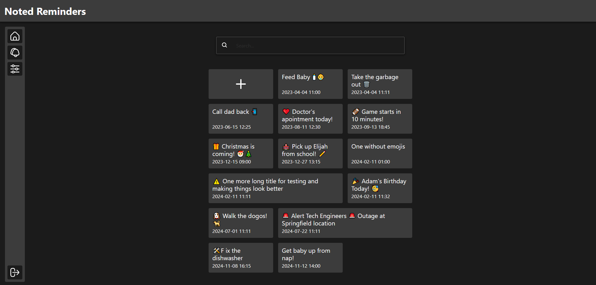Click the F ix the dishwasher reminder
This screenshot has width=596, height=285.
click(x=241, y=258)
